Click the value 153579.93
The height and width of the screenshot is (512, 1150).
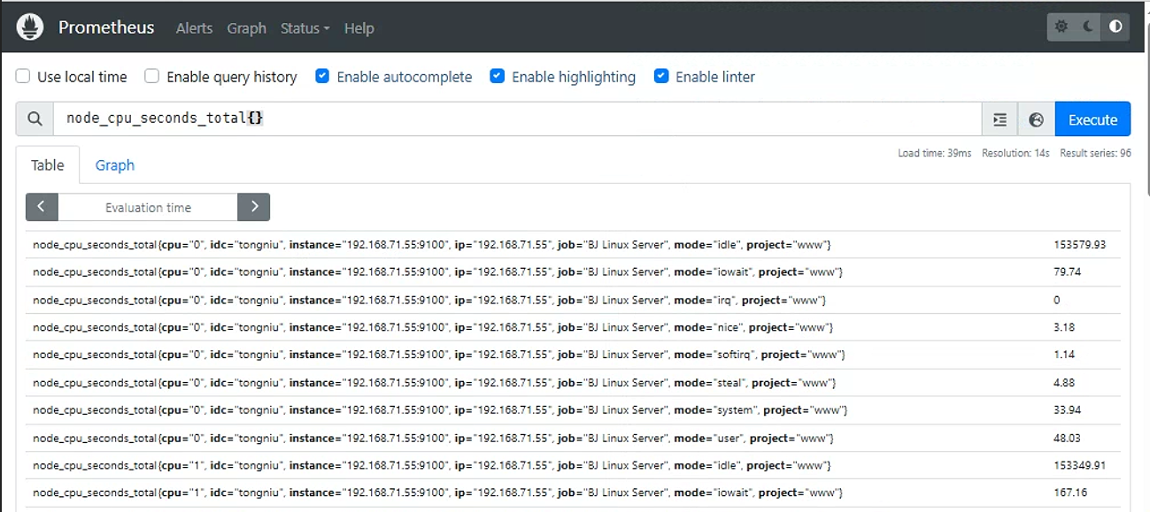point(1079,245)
